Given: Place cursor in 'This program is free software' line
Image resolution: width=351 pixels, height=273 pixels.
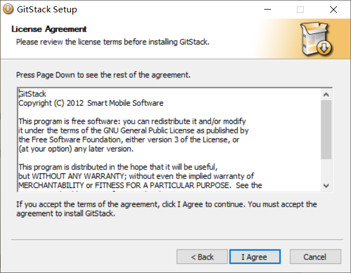Looking at the screenshot, I should point(132,122).
